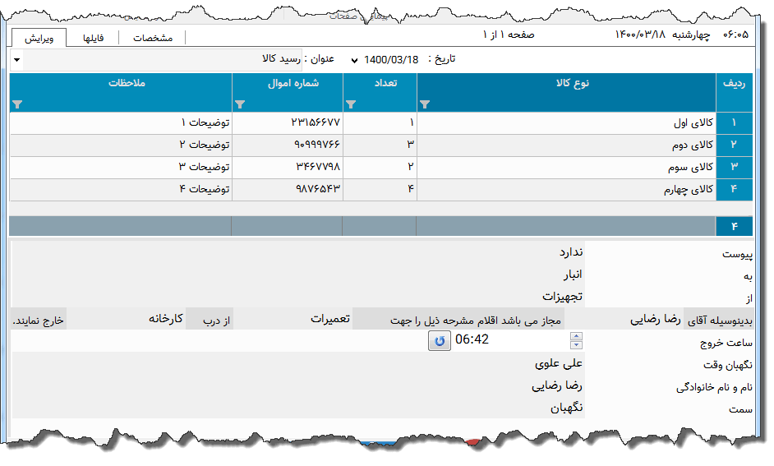This screenshot has width=774, height=466.
Task: Edit the تعمیرات purpose field
Action: tap(293, 319)
